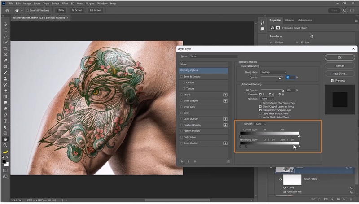Select the Eraser tool
Screen dimensions: 359x204
pyautogui.click(x=5, y=91)
